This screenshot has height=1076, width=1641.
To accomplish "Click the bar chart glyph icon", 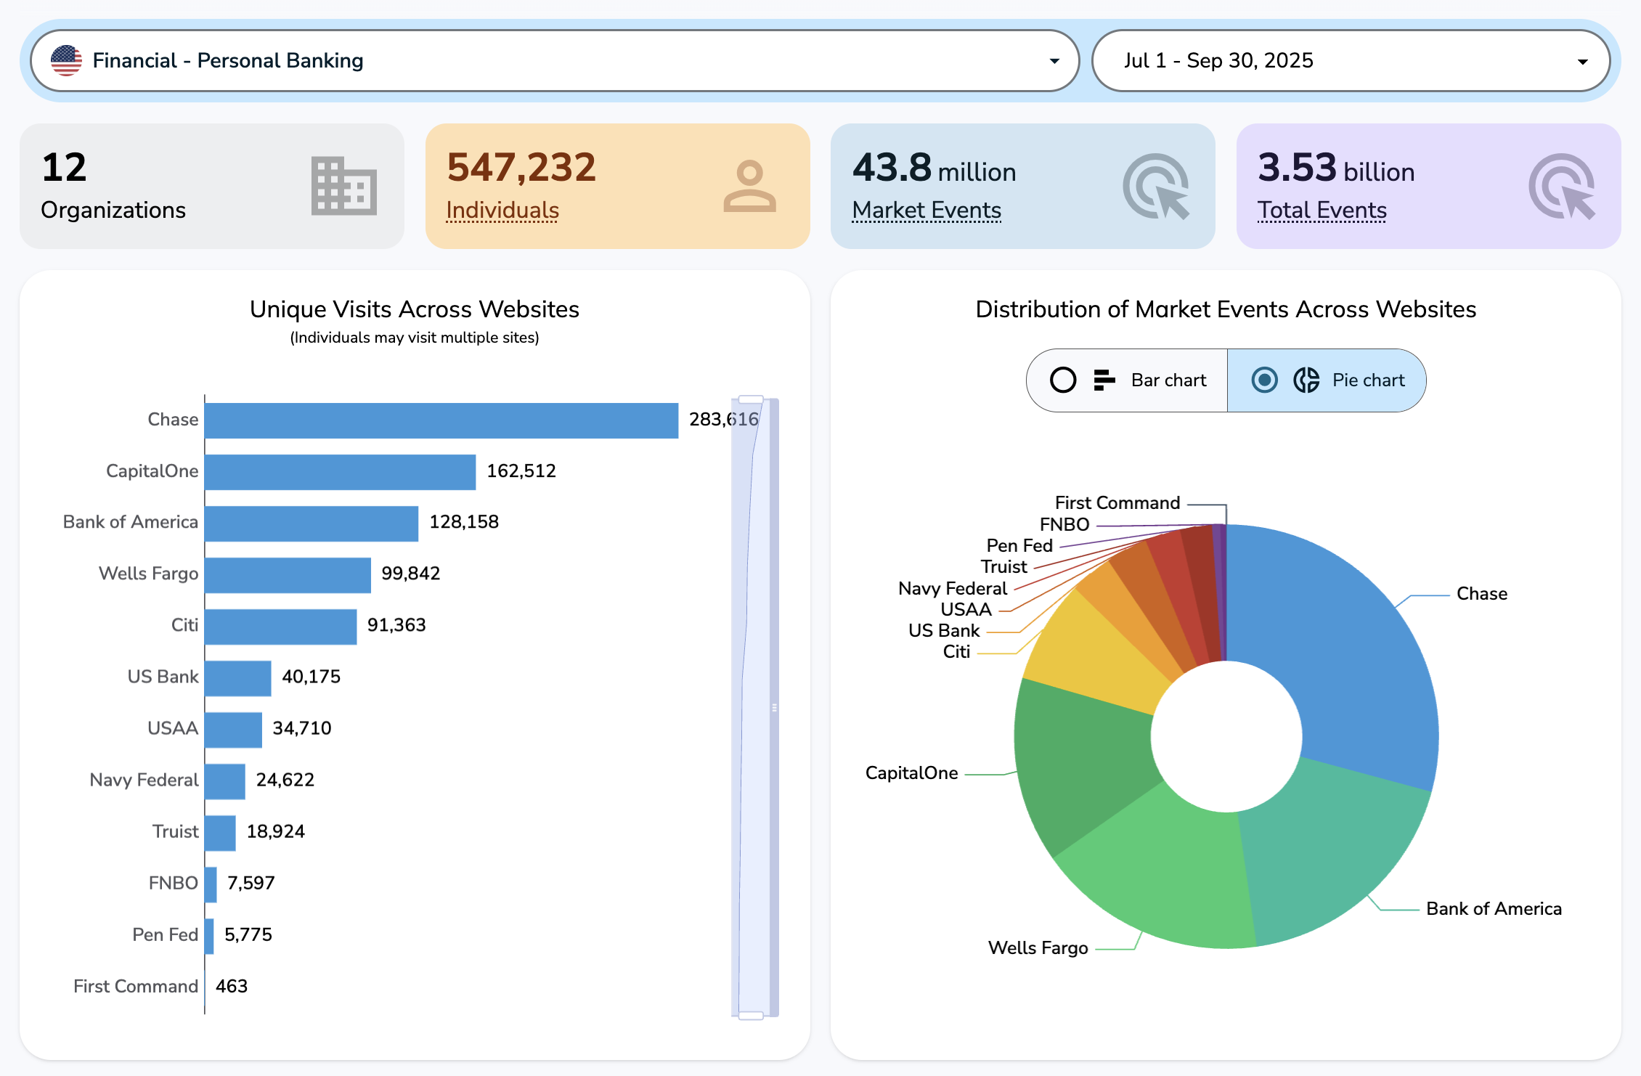I will point(1104,380).
